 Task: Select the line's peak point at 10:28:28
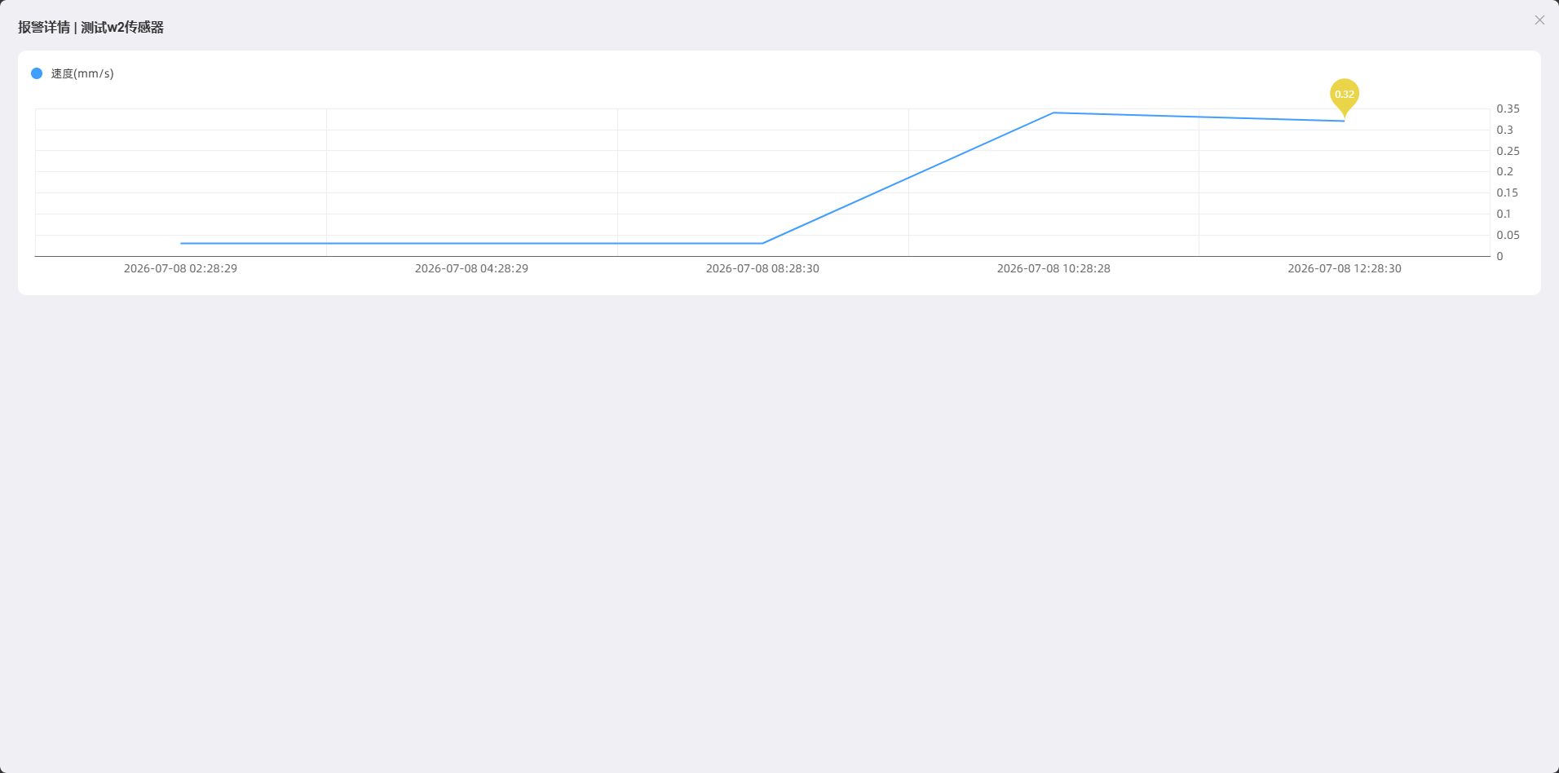tap(1053, 113)
